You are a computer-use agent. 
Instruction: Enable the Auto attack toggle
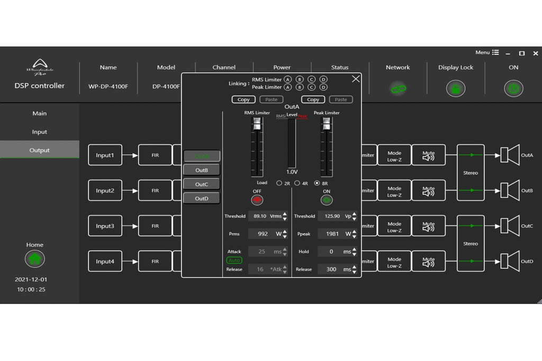point(234,260)
